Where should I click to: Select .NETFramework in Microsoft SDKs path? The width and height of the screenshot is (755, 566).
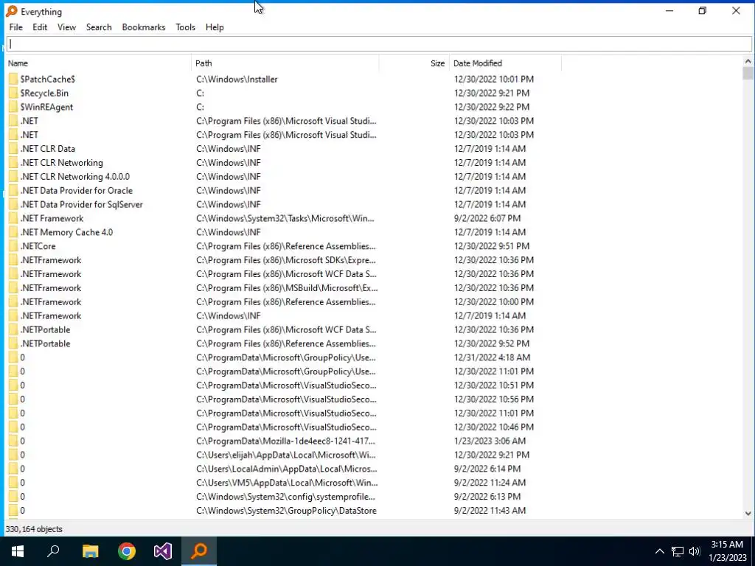(x=51, y=260)
